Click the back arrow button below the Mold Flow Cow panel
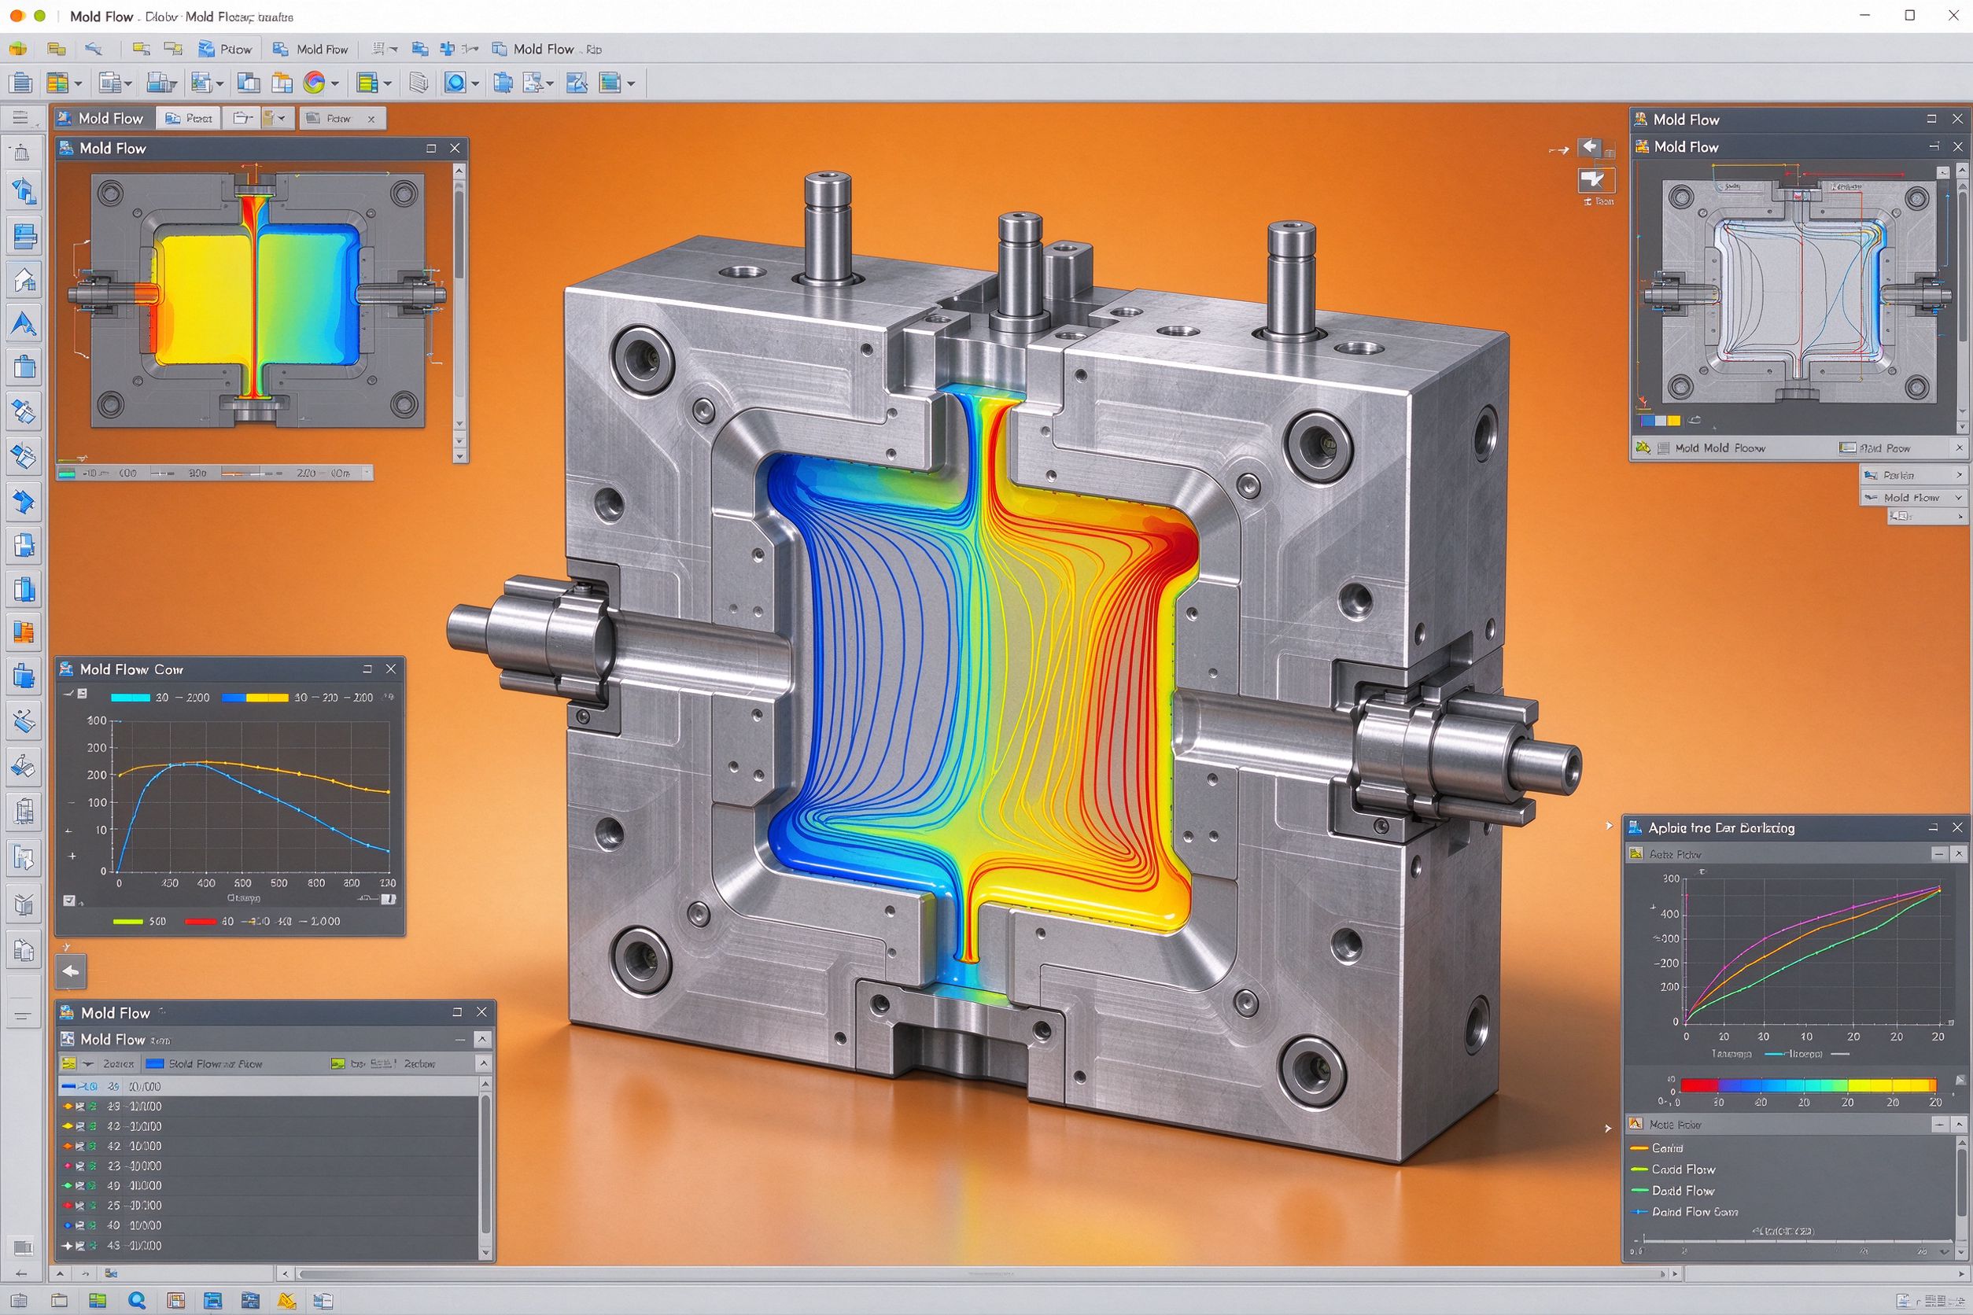Screen dimensions: 1973x1315 (x=72, y=971)
